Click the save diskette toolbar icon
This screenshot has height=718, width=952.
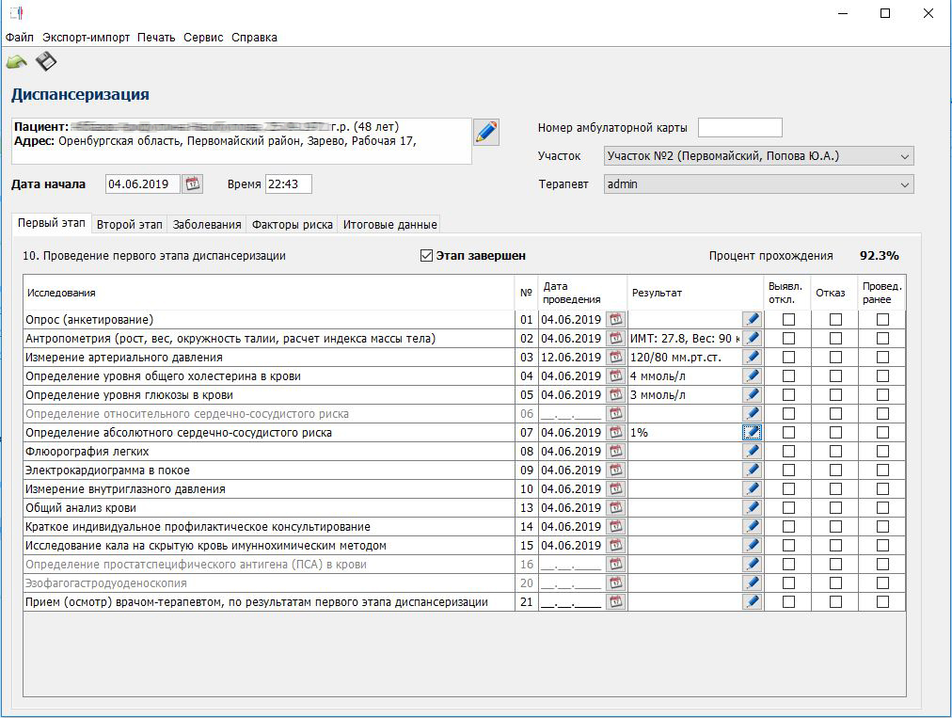(x=46, y=62)
